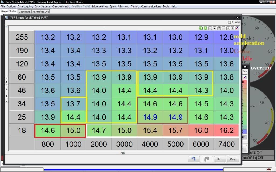The height and width of the screenshot is (172, 276).
Task: Click the black down-triangle decrement icon
Action: [x=219, y=28]
